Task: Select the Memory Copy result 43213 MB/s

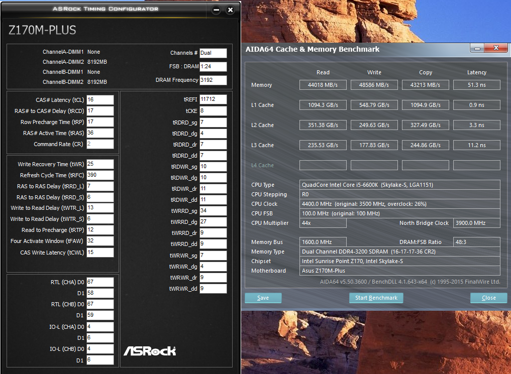Action: click(425, 85)
